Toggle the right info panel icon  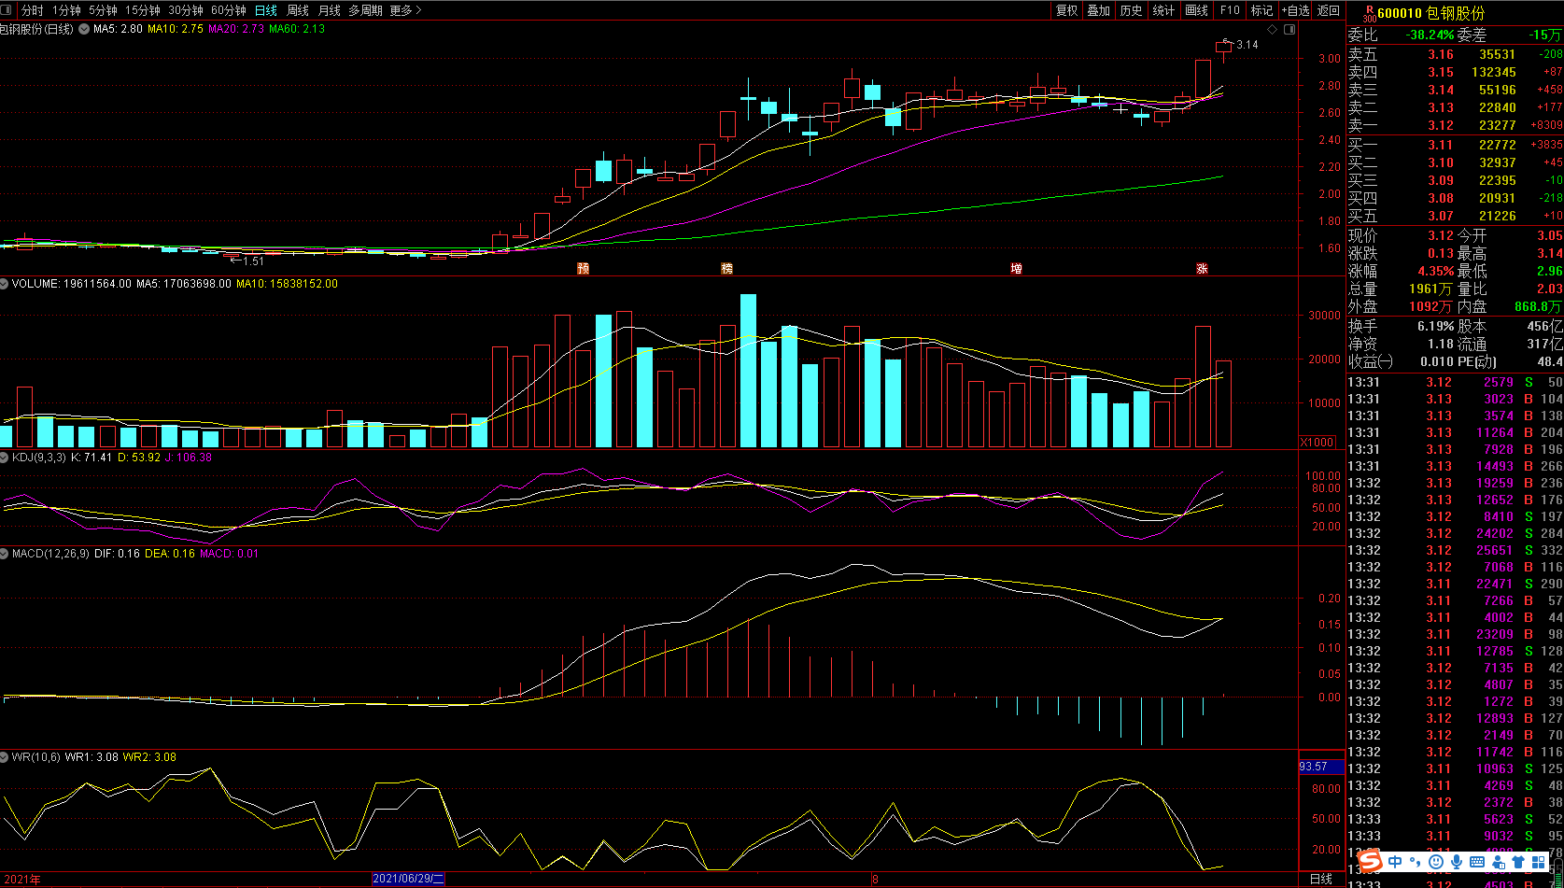pyautogui.click(x=1289, y=30)
